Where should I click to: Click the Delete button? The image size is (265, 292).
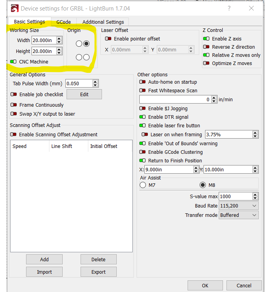[x=98, y=259]
